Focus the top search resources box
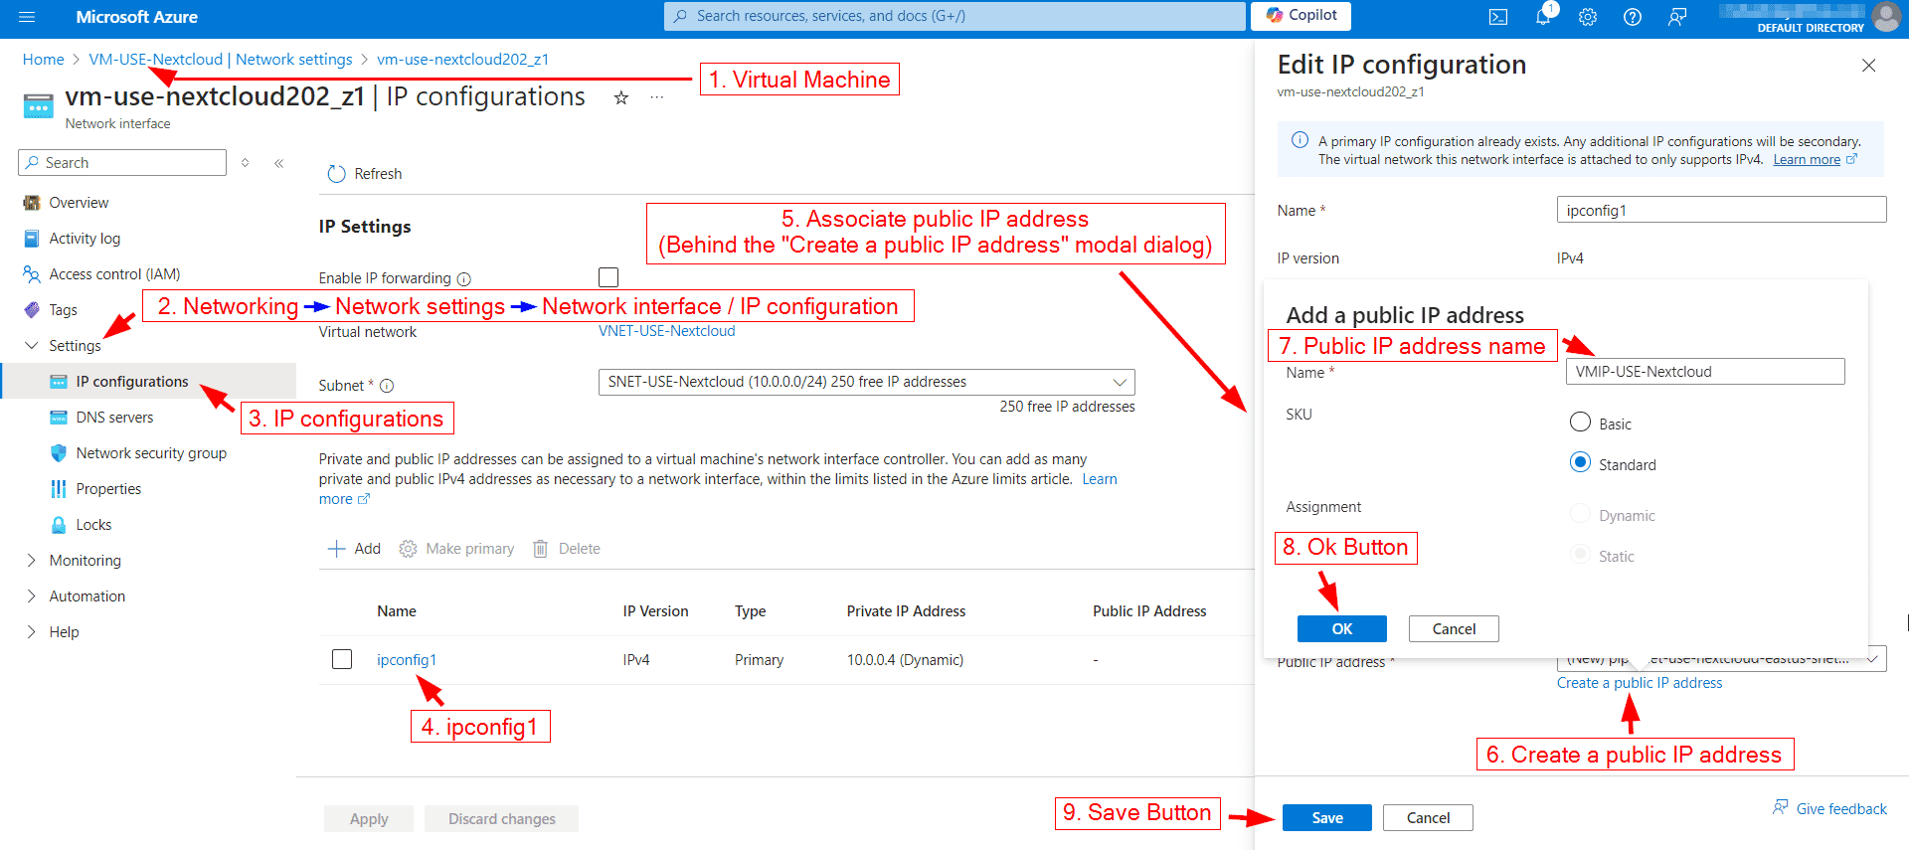This screenshot has height=850, width=1909. (954, 16)
